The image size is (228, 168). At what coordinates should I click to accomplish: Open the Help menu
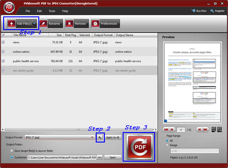point(65,11)
